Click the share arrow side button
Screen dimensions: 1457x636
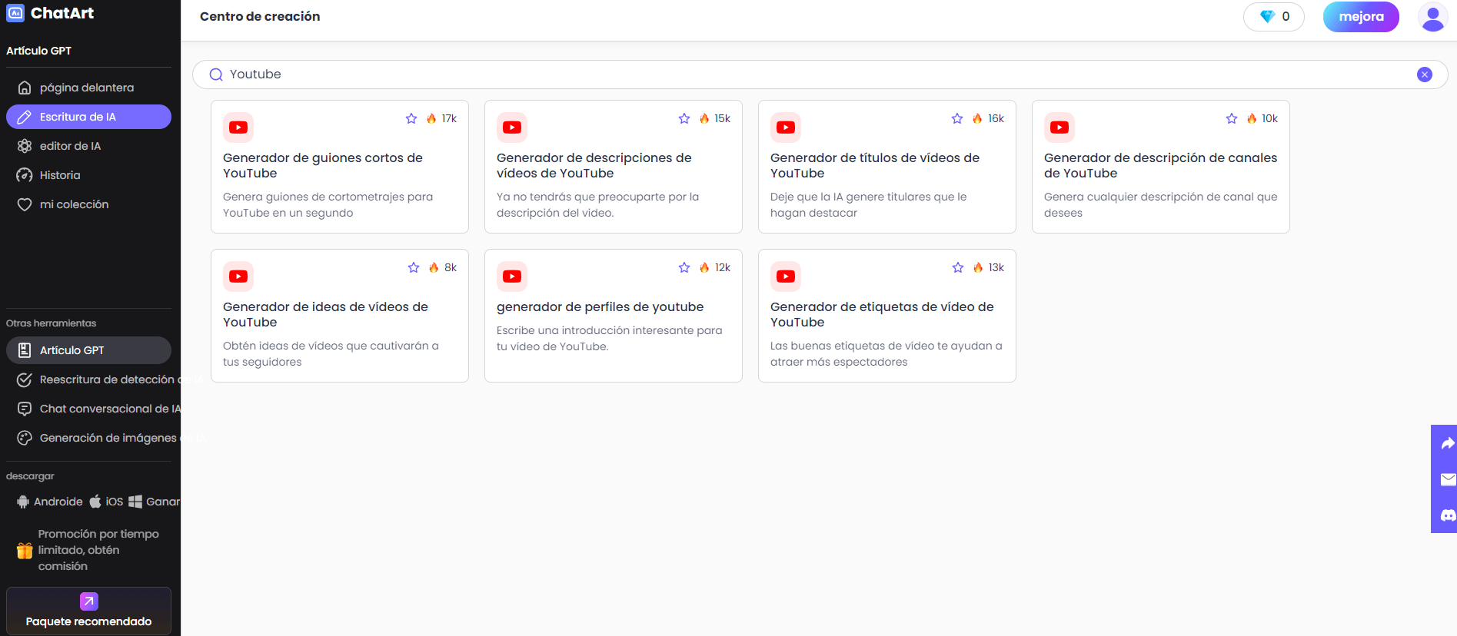1447,443
